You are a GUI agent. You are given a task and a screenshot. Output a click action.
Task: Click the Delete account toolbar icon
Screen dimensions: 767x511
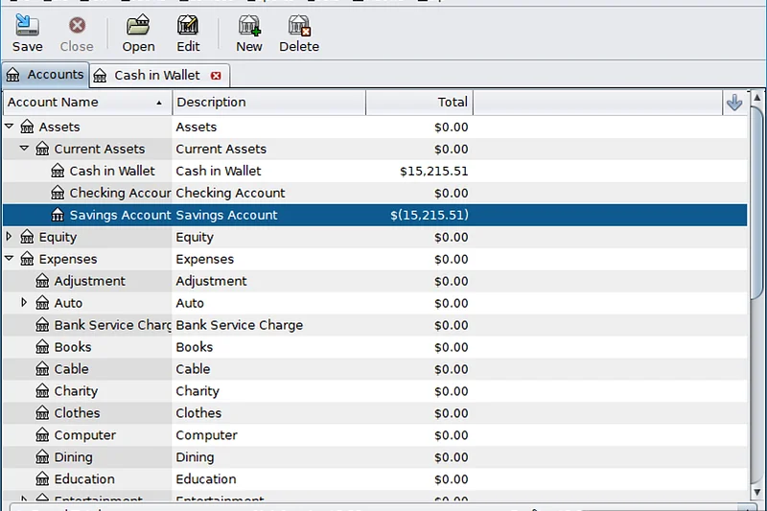coord(299,26)
